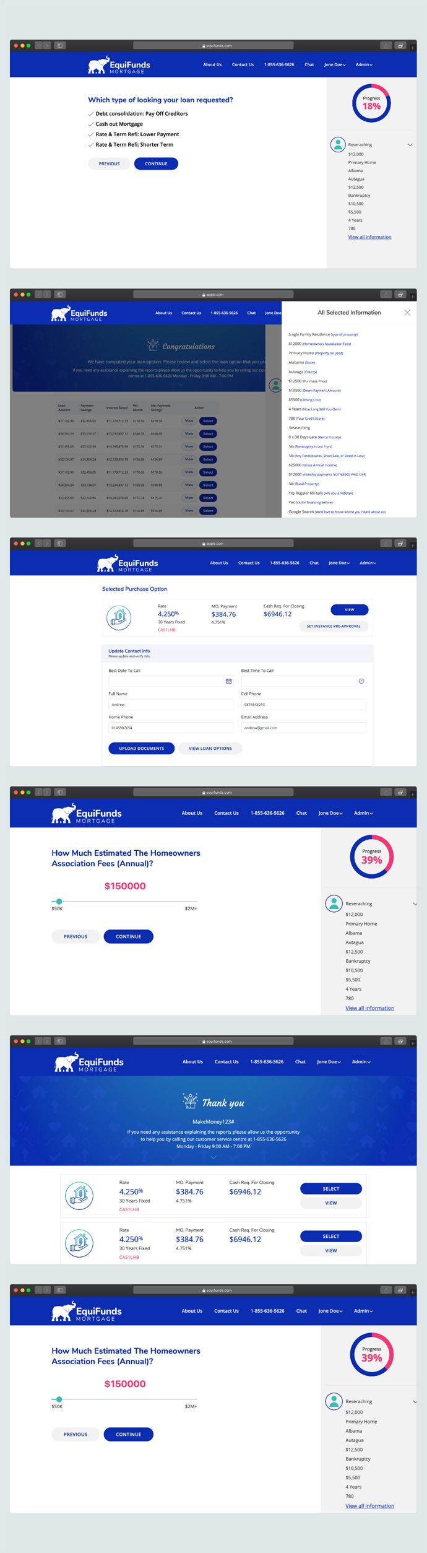The image size is (427, 1553).
Task: Click show-tabs icon in Congratulations window toolbar
Action: coord(400,294)
